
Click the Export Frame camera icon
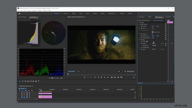[x=118, y=77]
